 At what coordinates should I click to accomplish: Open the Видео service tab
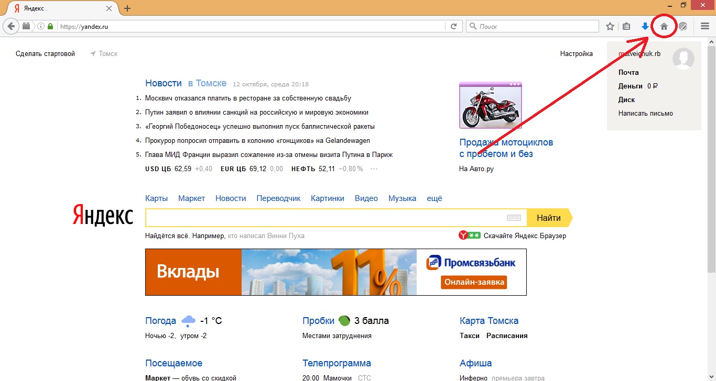coord(366,198)
